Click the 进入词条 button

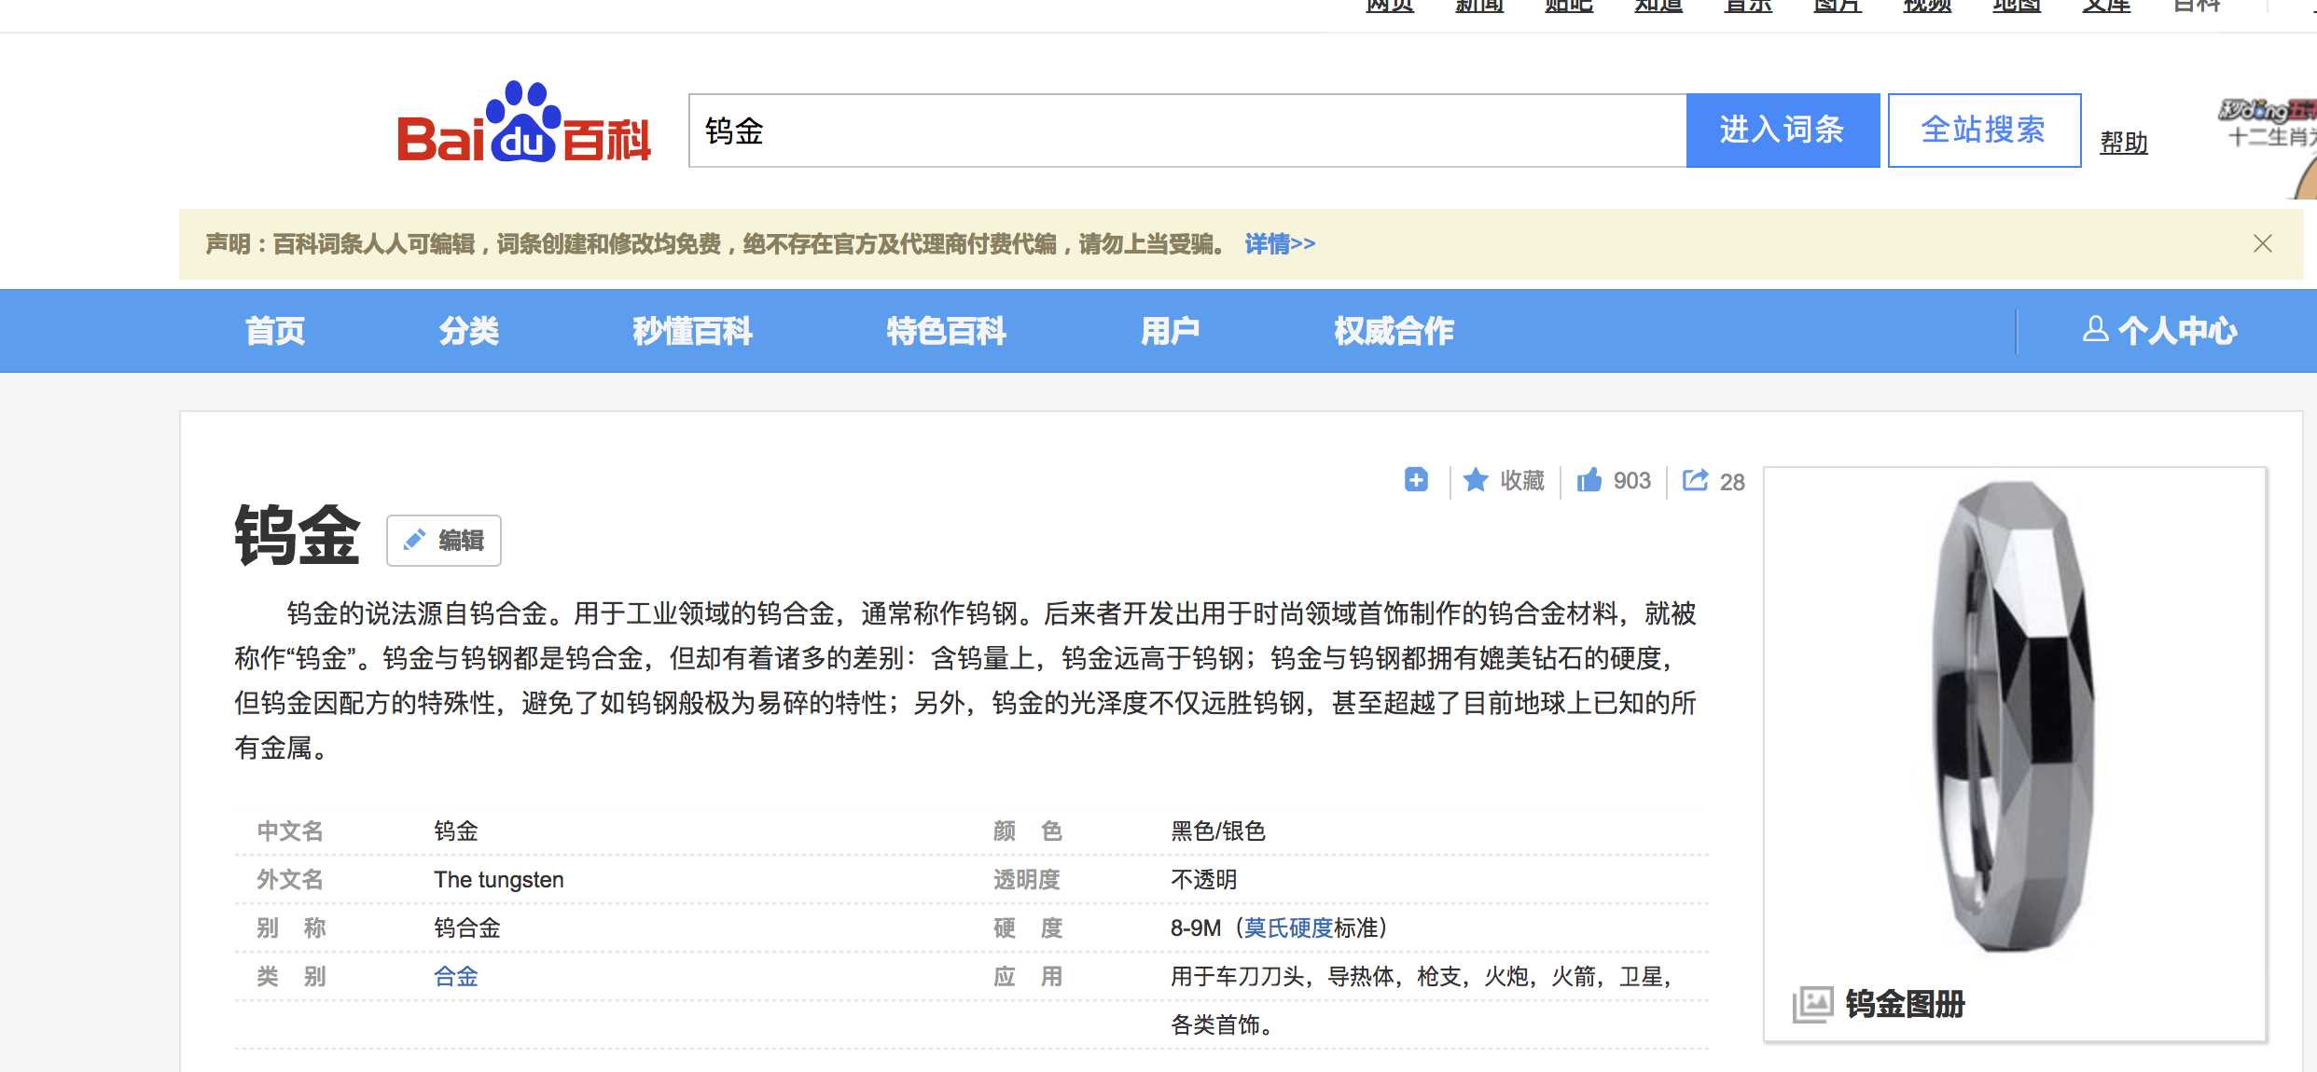pyautogui.click(x=1782, y=131)
